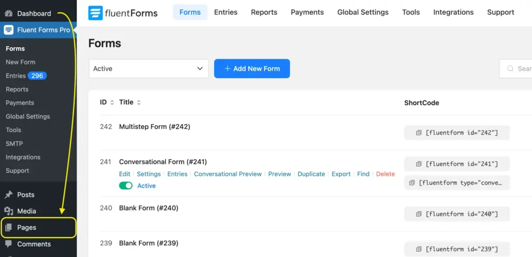Viewport: 532px width, 257px height.
Task: Sort forms by ID column arrows
Action: coord(112,102)
